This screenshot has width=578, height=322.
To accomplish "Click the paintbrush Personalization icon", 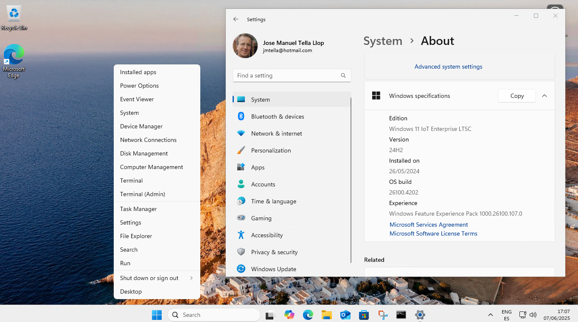I will [x=241, y=150].
